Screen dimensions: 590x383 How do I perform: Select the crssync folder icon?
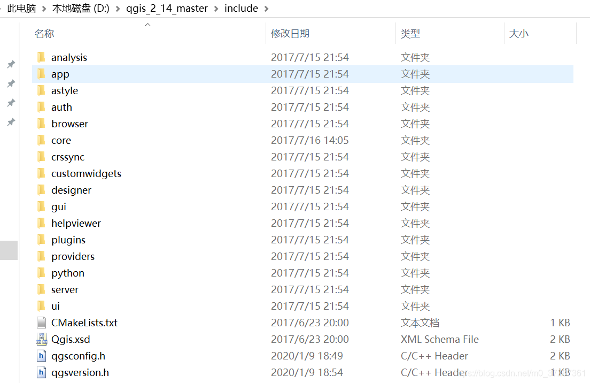point(41,157)
